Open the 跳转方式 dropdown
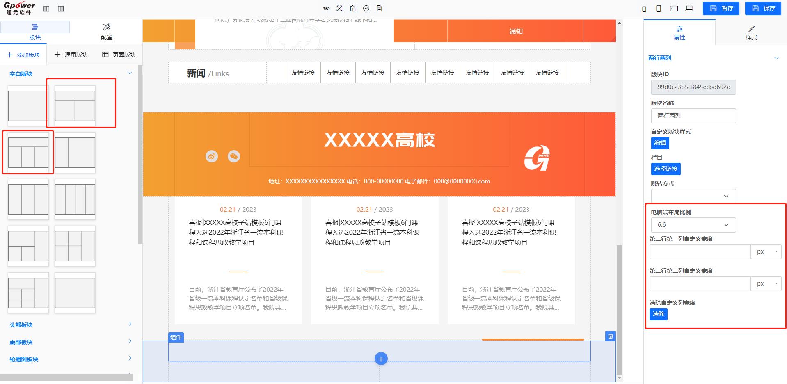This screenshot has width=787, height=384. click(693, 196)
